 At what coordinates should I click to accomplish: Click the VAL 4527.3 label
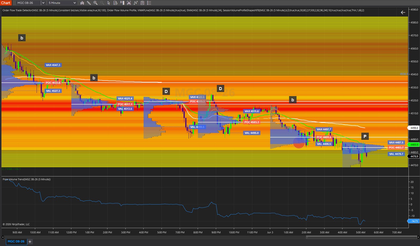click(x=53, y=91)
